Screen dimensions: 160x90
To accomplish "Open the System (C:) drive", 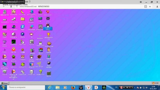I will click(x=4, y=19).
